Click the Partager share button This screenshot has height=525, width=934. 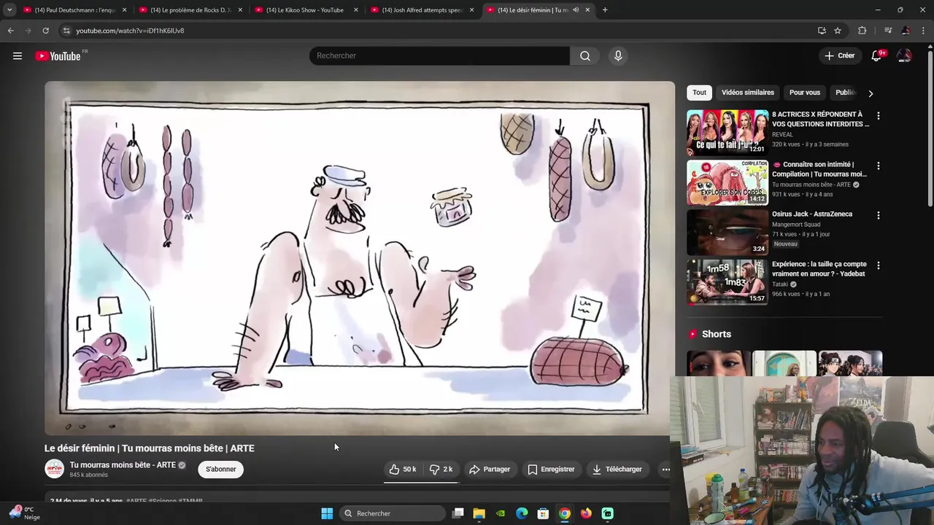click(x=490, y=470)
